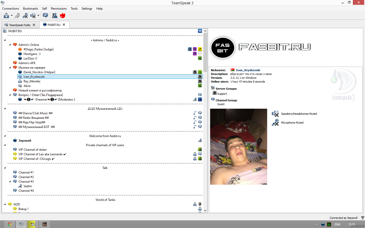Collapse the Channel #3 node

[x=10, y=182]
